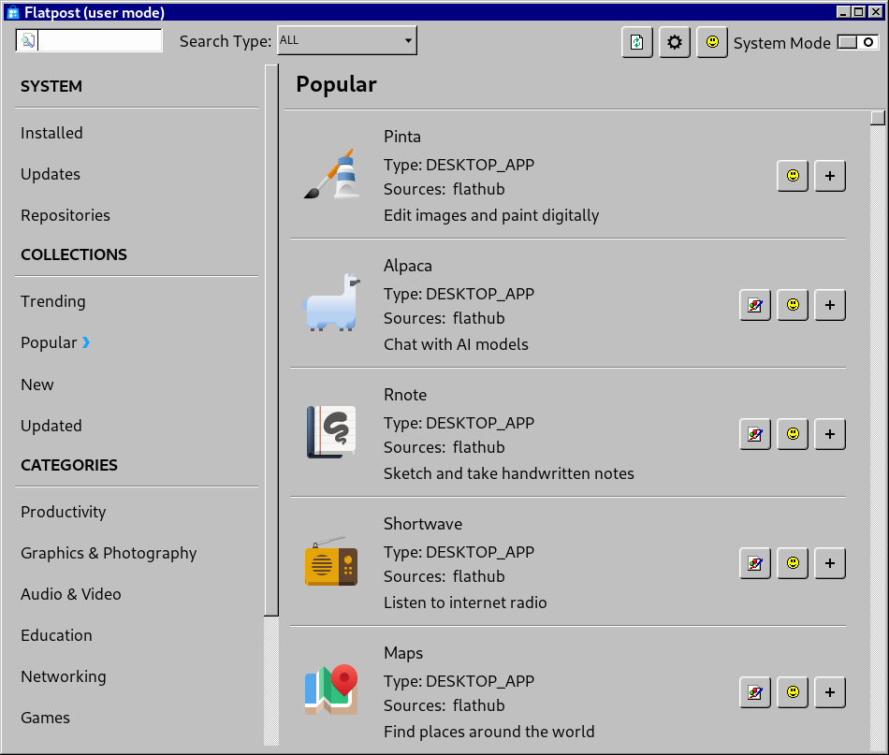889x755 pixels.
Task: Click the smiley button in Alpaca row
Action: point(793,305)
